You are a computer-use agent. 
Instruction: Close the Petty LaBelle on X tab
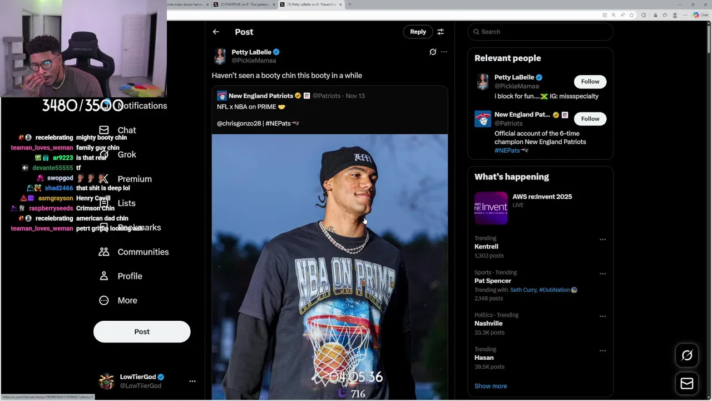pos(340,4)
